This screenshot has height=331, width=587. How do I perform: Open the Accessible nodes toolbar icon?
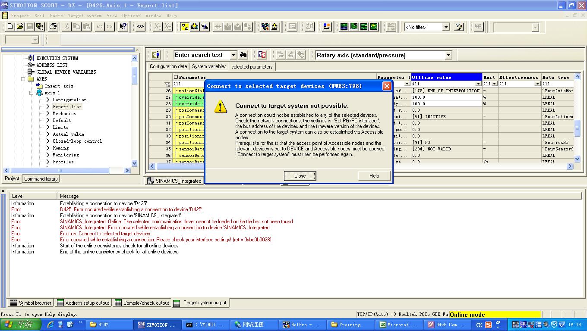[265, 27]
